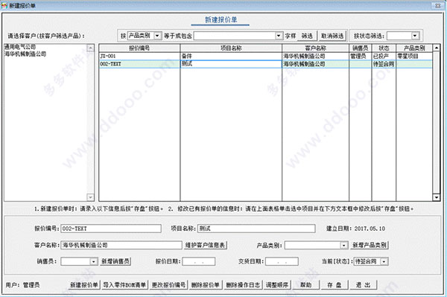The image size is (447, 297).
Task: Click 导入零件BOM清单 button
Action: point(124,285)
